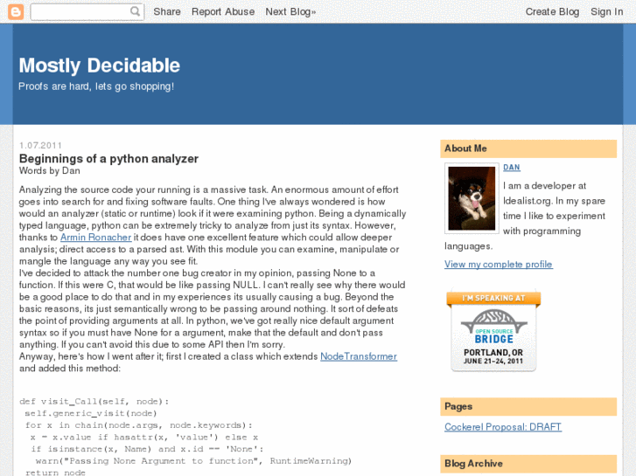Click the 'def visit_Call(self, node):' code line
This screenshot has width=636, height=476.
click(x=94, y=402)
